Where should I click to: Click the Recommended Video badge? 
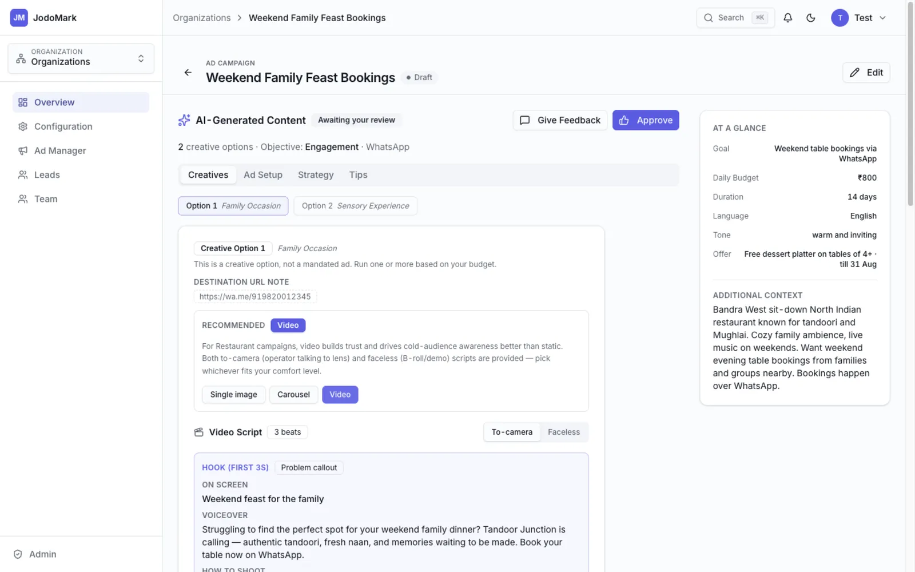(x=288, y=325)
